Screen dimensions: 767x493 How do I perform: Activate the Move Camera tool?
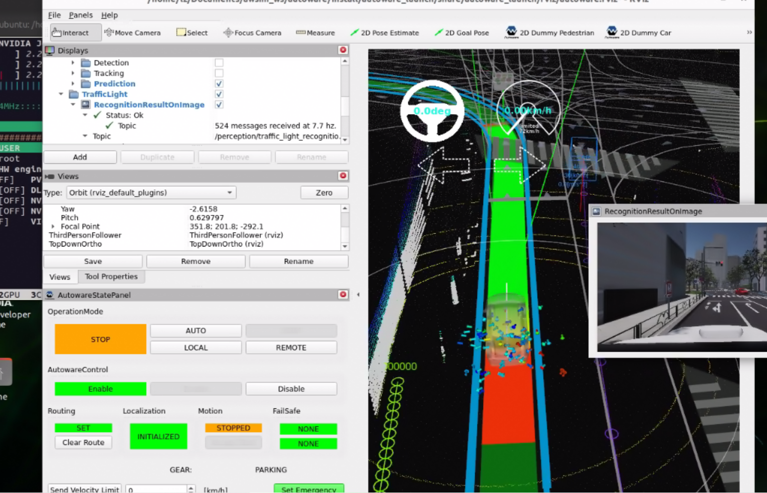pos(132,33)
